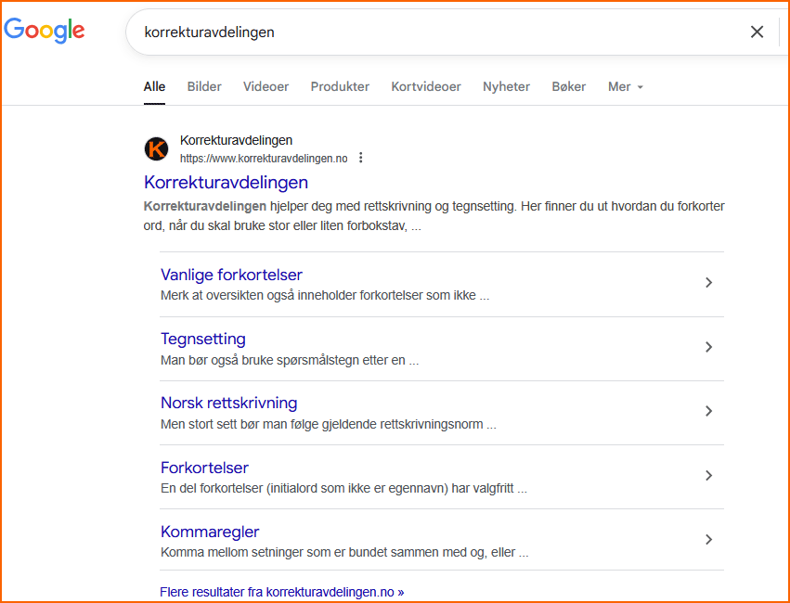The image size is (790, 603).
Task: Open the three-dot menu beside the result URL
Action: 360,157
